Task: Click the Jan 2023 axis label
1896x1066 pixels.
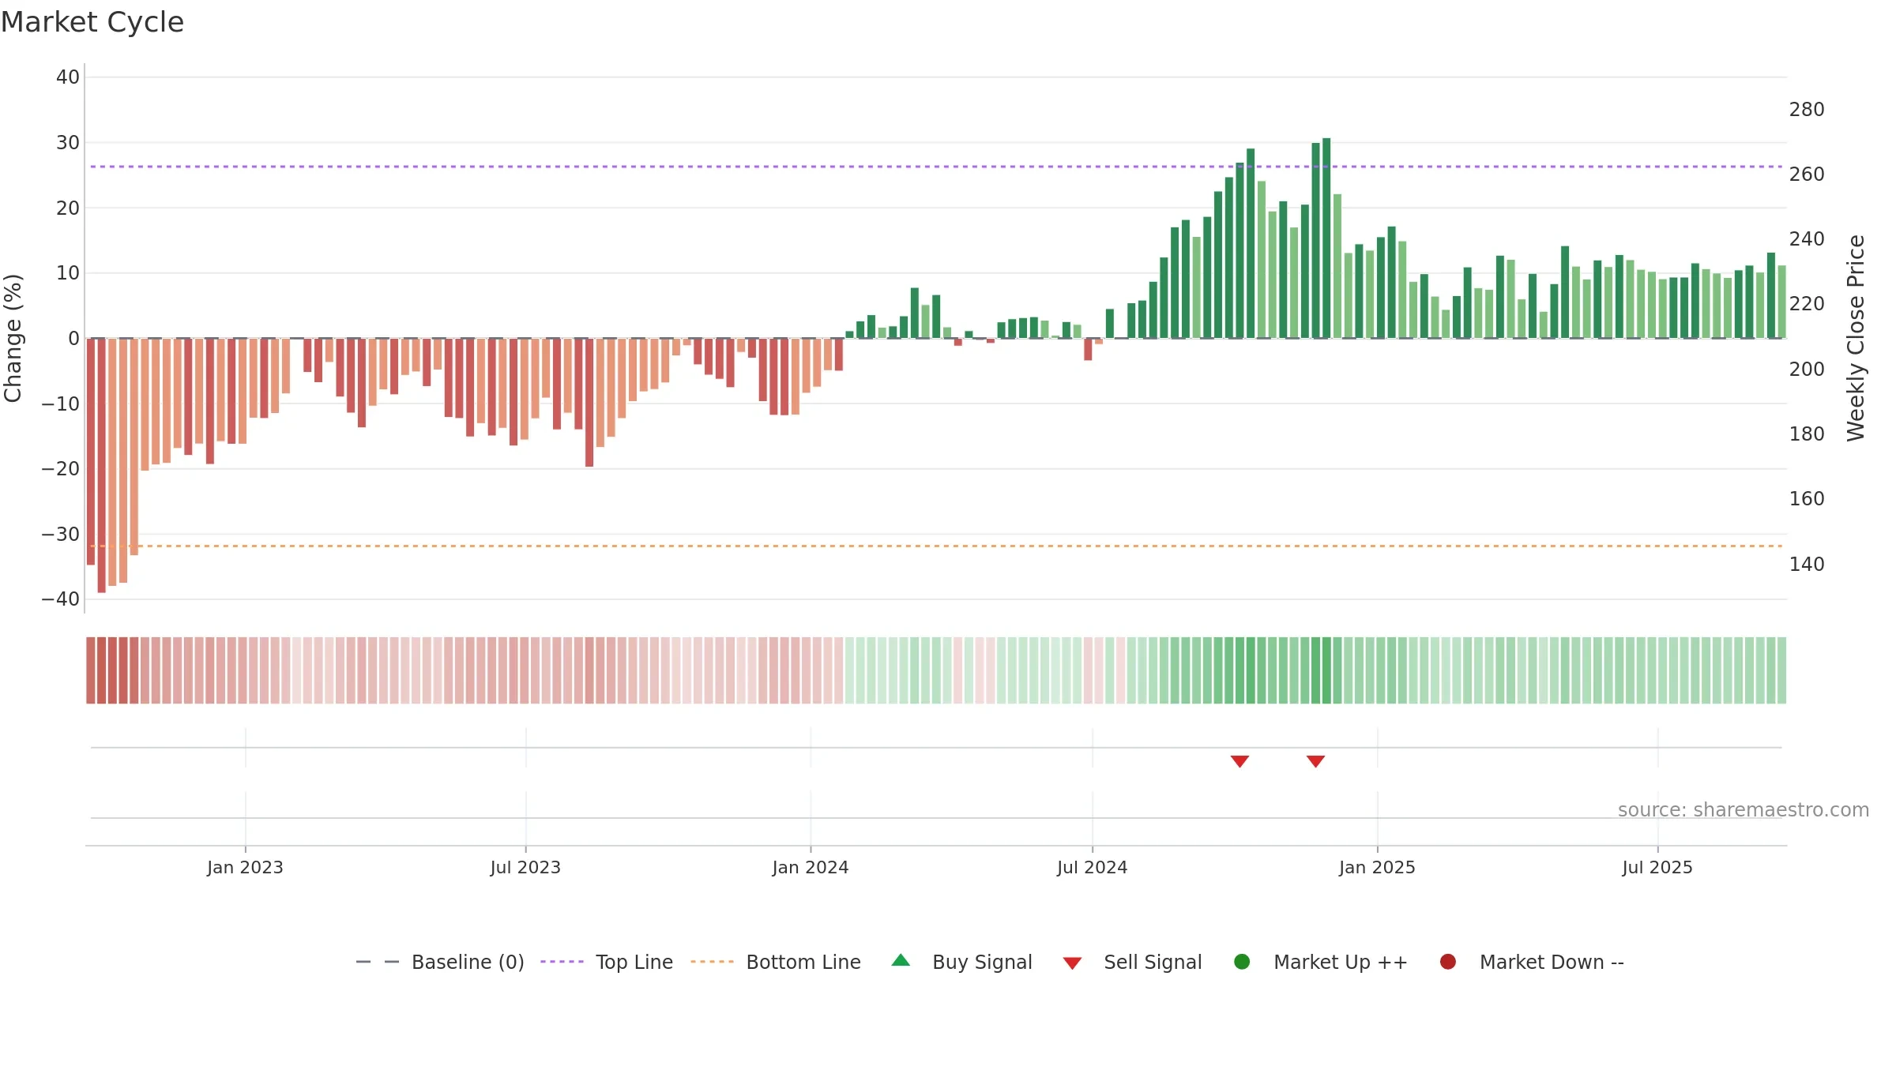Action: [x=245, y=867]
